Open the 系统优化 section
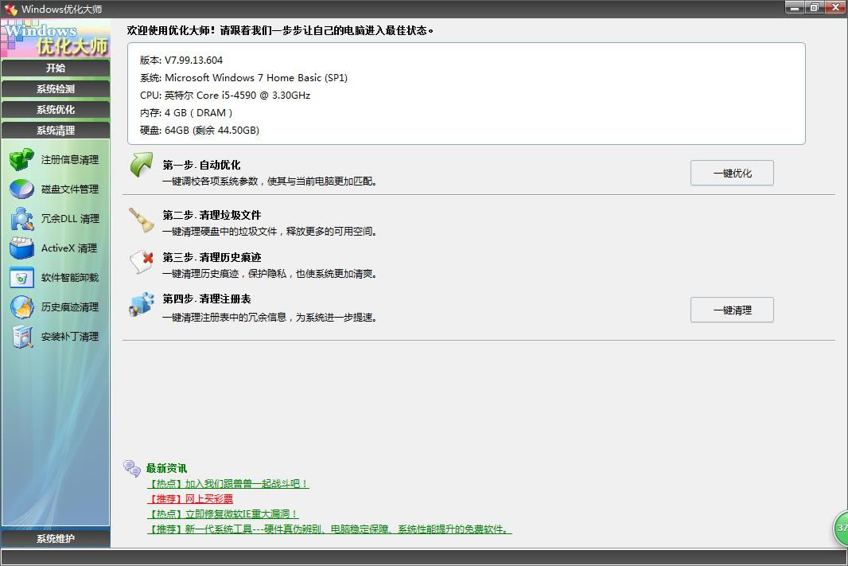 pyautogui.click(x=56, y=109)
